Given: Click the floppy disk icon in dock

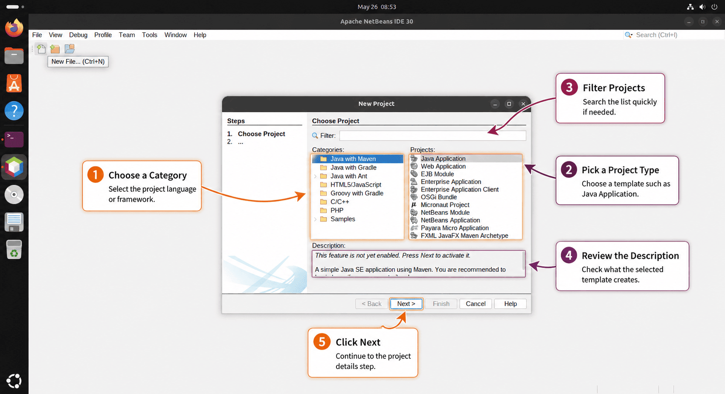Looking at the screenshot, I should [14, 222].
